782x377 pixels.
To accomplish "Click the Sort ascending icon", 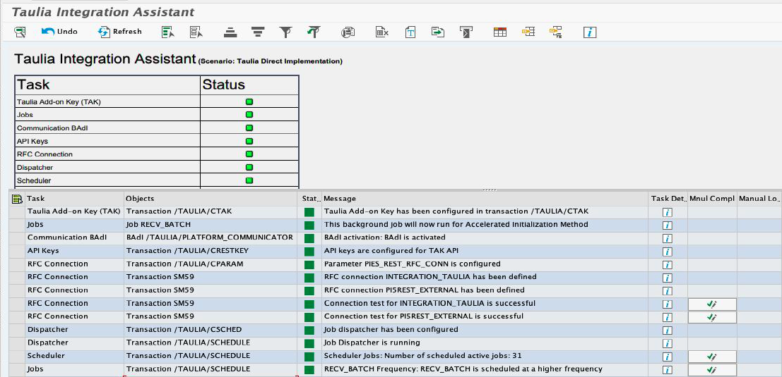I will pos(230,32).
